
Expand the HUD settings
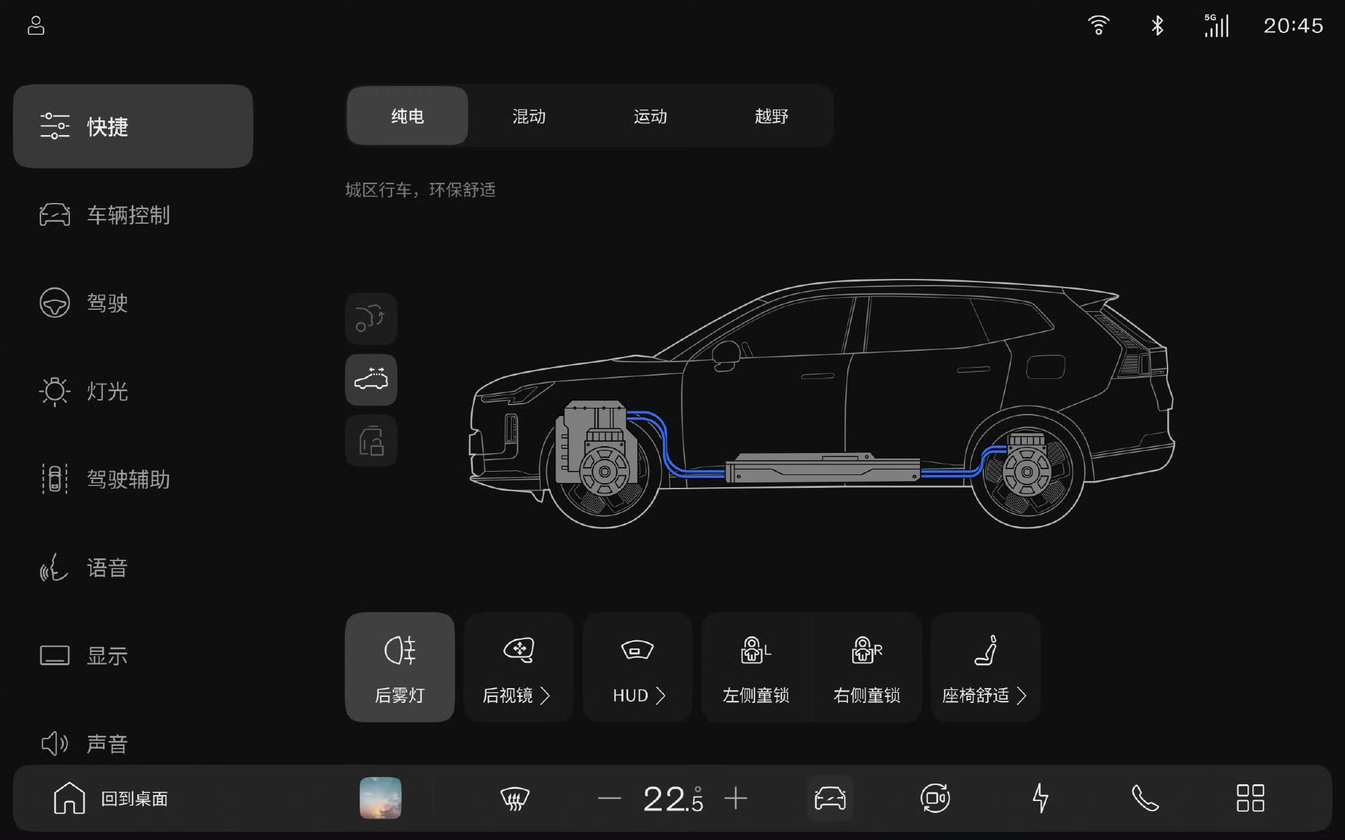(638, 667)
